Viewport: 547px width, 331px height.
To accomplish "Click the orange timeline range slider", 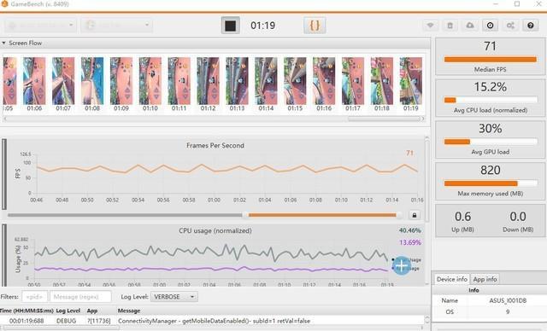I will click(322, 215).
